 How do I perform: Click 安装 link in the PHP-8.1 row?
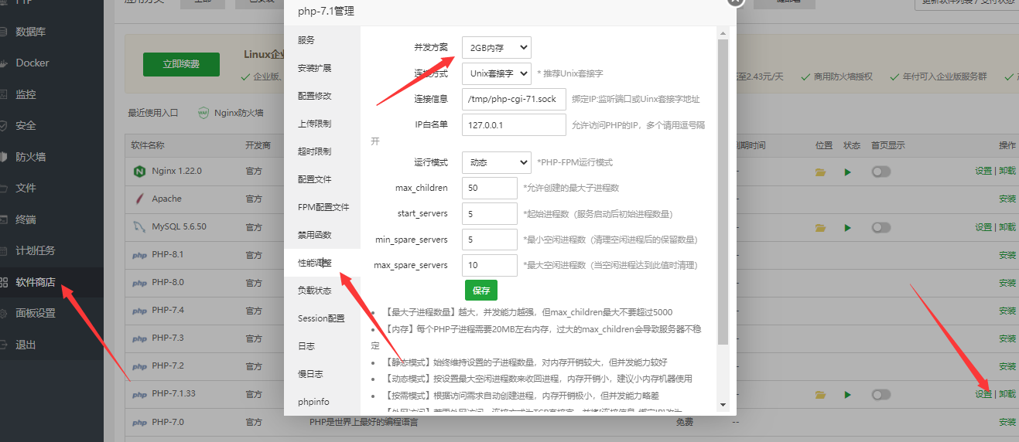pyautogui.click(x=1007, y=255)
